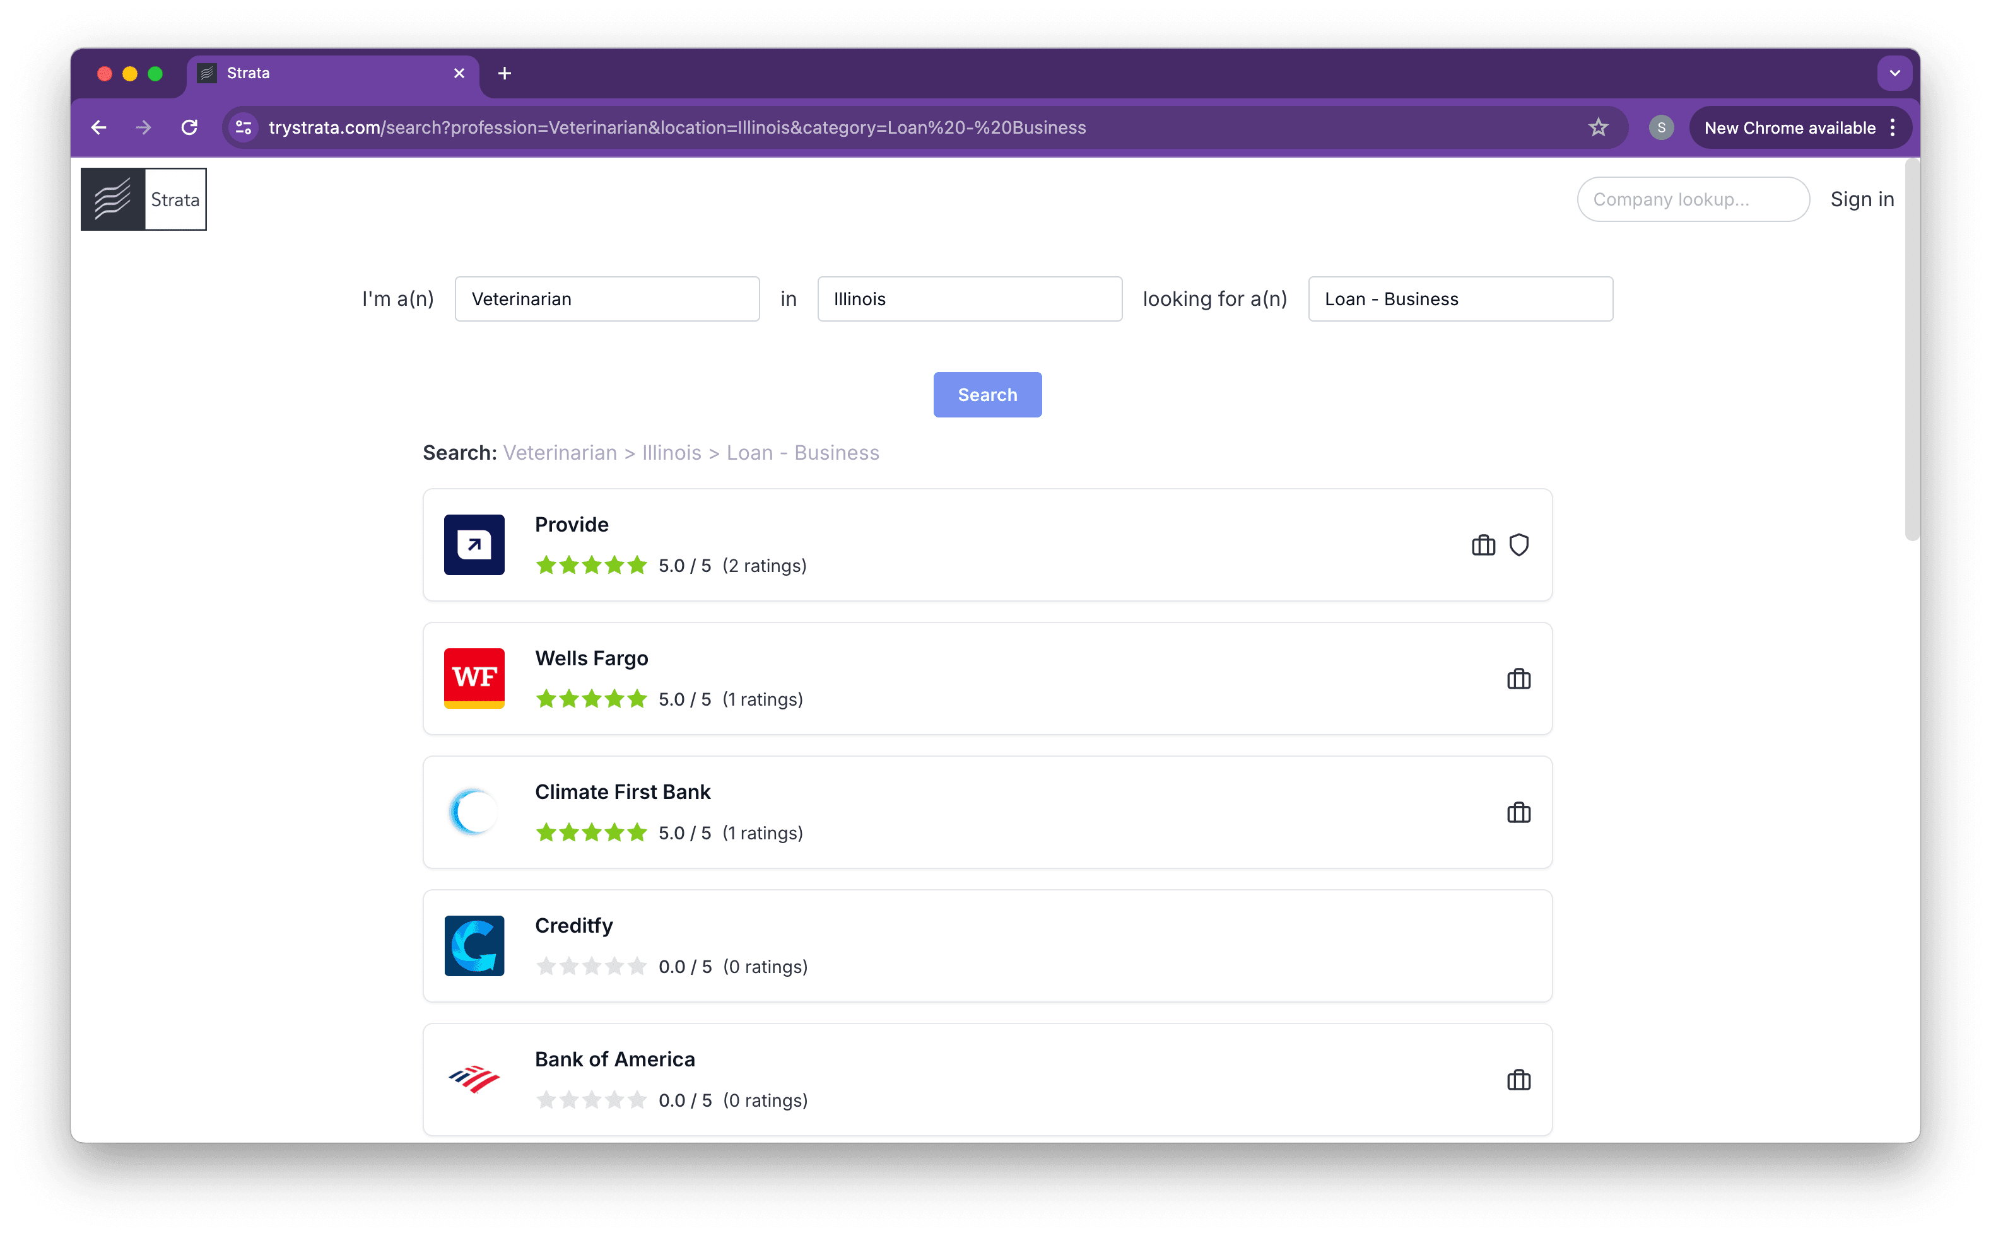The height and width of the screenshot is (1236, 1991).
Task: Close the Strata tab
Action: point(459,74)
